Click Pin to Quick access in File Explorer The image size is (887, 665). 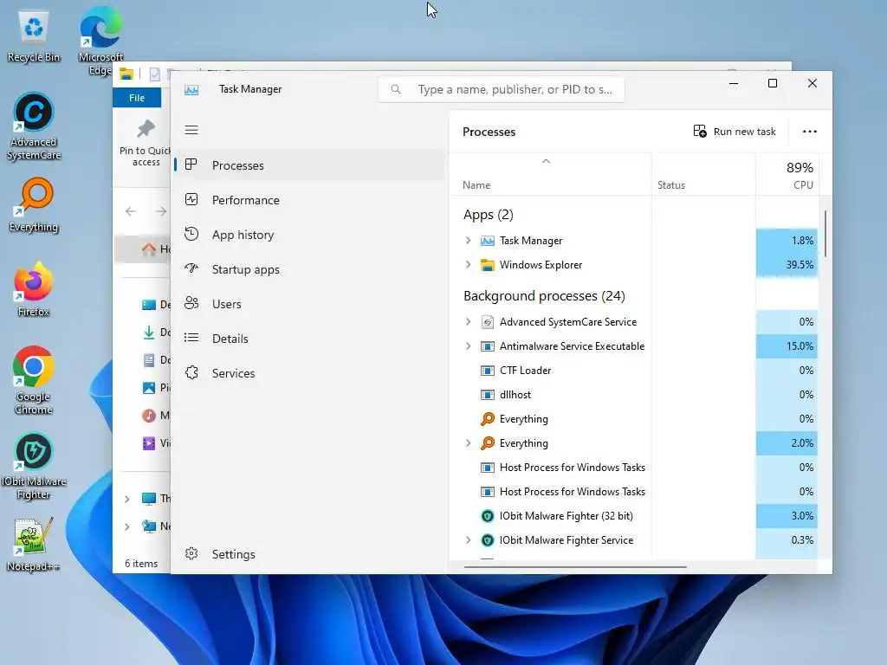click(145, 144)
